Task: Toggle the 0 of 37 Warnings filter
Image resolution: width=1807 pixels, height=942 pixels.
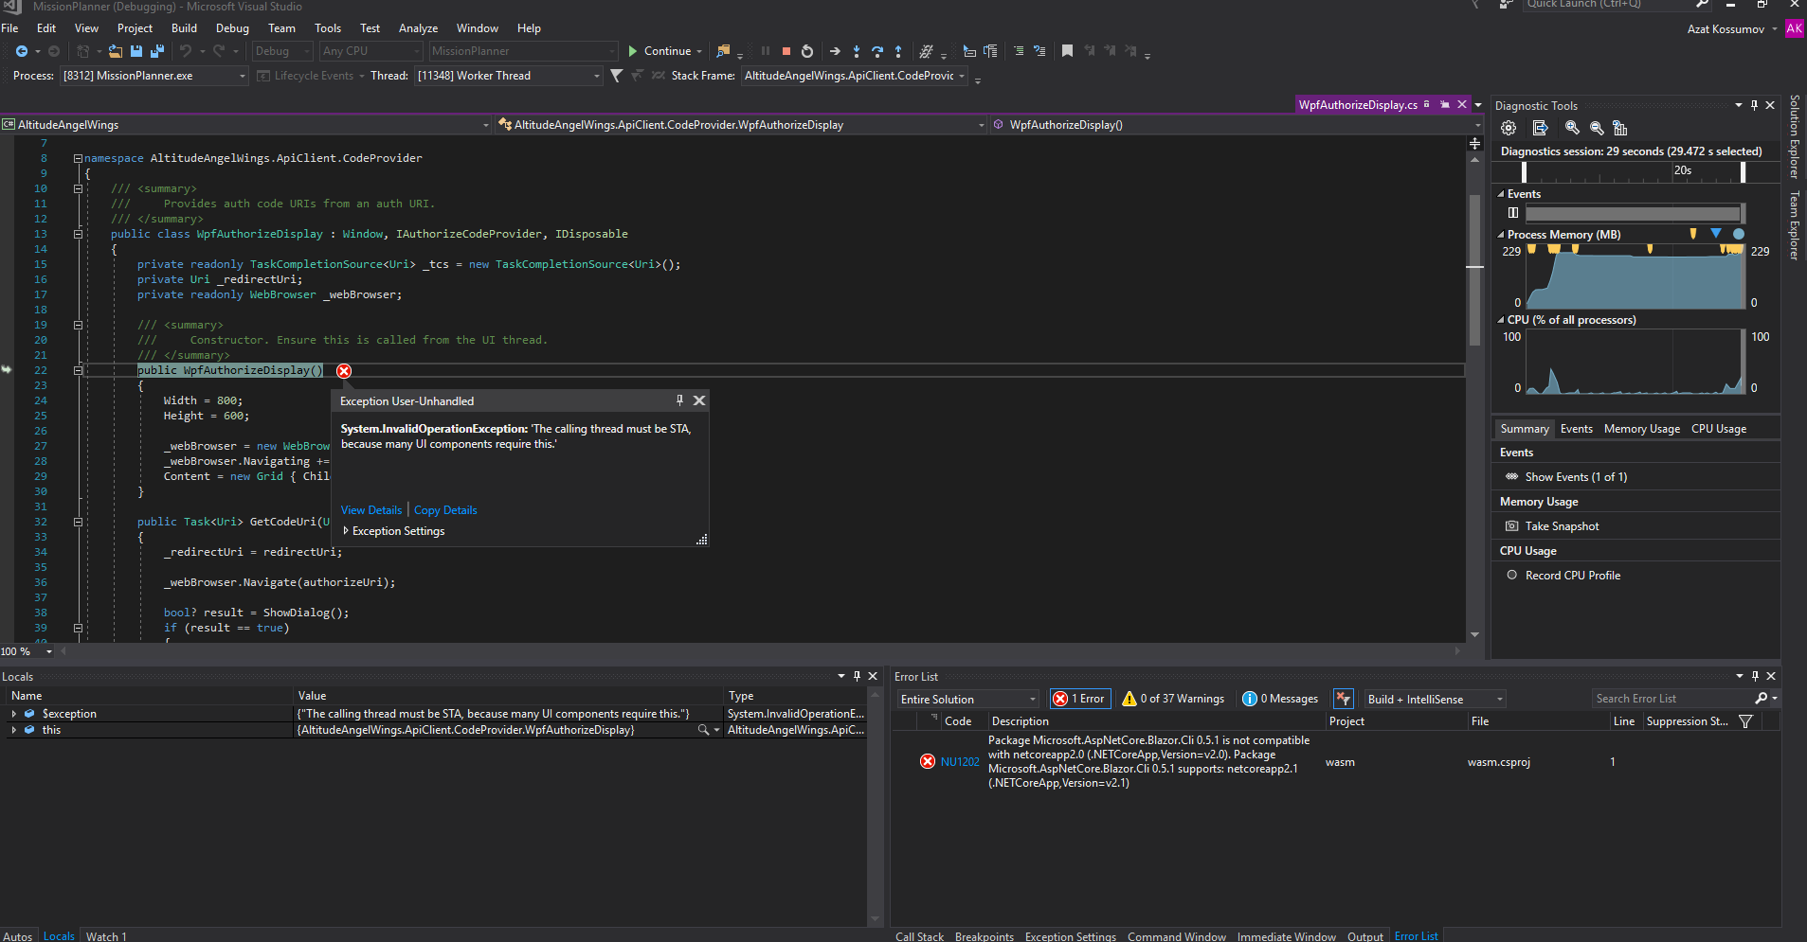Action: (x=1173, y=699)
